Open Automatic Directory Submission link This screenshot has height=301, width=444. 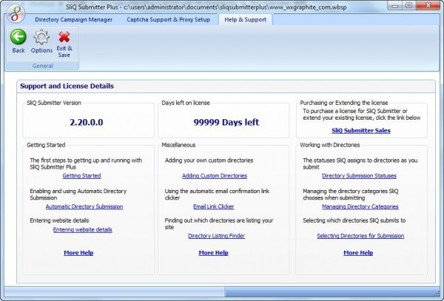tap(84, 206)
